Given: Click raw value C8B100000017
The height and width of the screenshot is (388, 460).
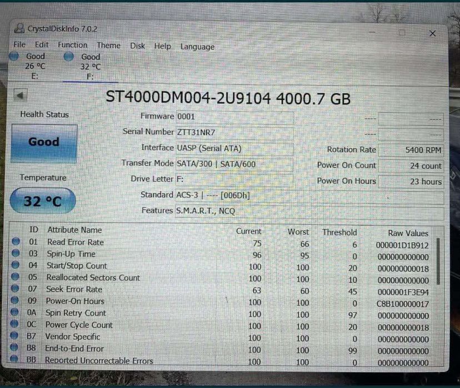Looking at the screenshot, I should point(402,304).
